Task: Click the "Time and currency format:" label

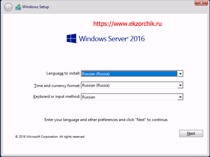Action: [57, 86]
